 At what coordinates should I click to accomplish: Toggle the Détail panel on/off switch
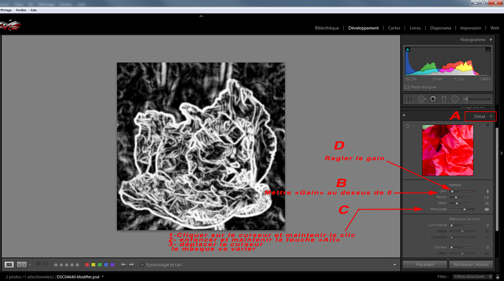click(x=404, y=116)
